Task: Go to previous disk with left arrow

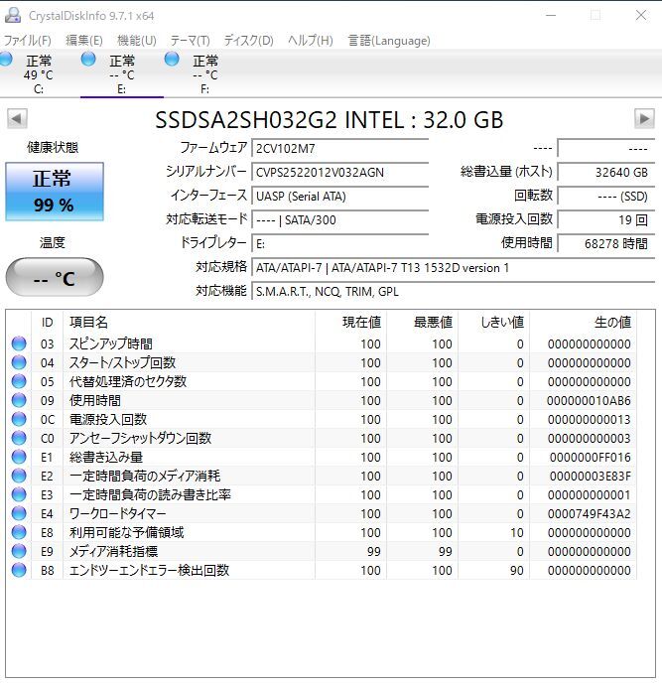Action: coord(17,118)
